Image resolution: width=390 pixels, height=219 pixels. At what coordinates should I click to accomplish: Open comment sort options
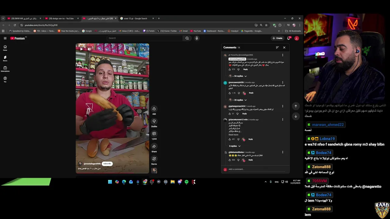click(x=277, y=47)
